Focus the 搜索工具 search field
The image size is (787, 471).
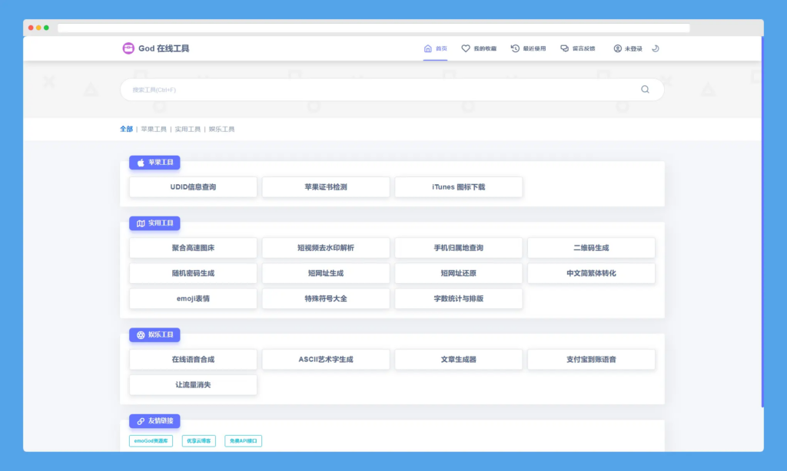pos(392,90)
